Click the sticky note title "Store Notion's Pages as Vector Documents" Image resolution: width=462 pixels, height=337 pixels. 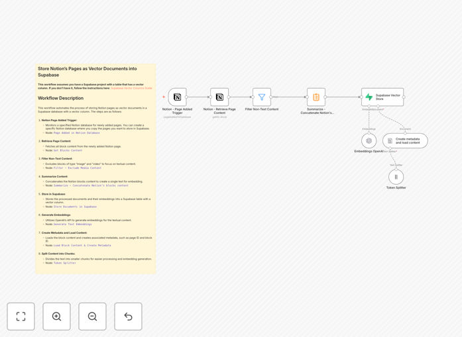(x=87, y=72)
